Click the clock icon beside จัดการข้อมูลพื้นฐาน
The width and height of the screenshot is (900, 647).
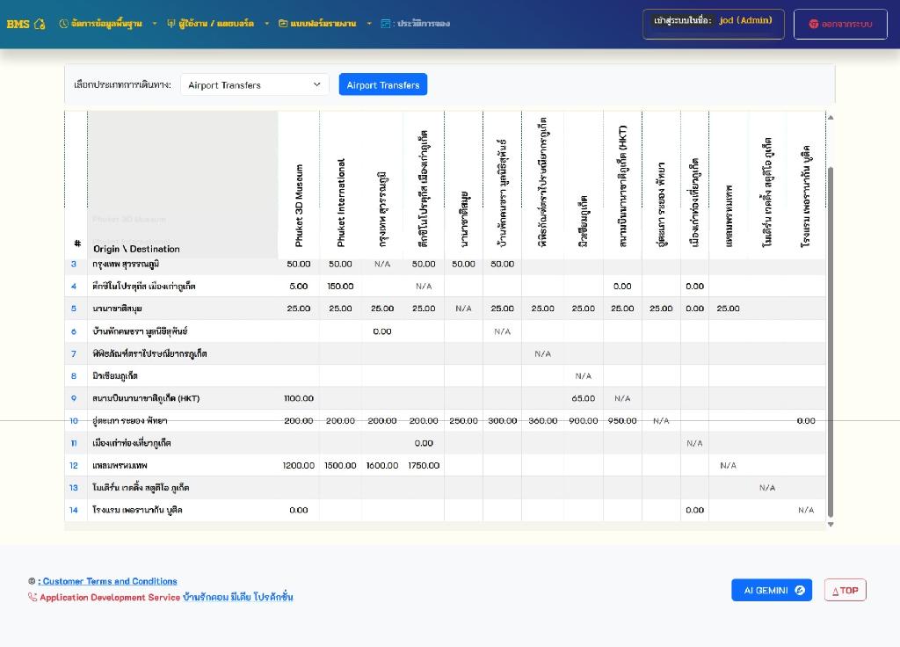(x=63, y=24)
